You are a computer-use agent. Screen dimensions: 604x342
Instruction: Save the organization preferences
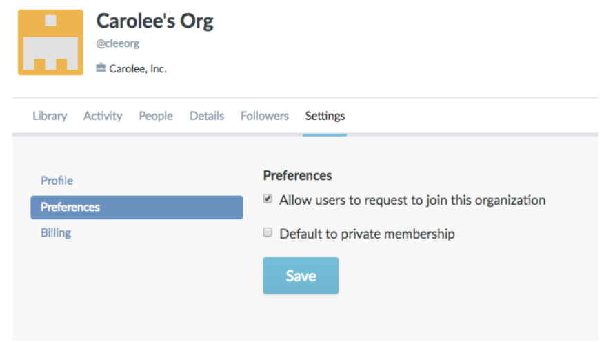point(301,276)
